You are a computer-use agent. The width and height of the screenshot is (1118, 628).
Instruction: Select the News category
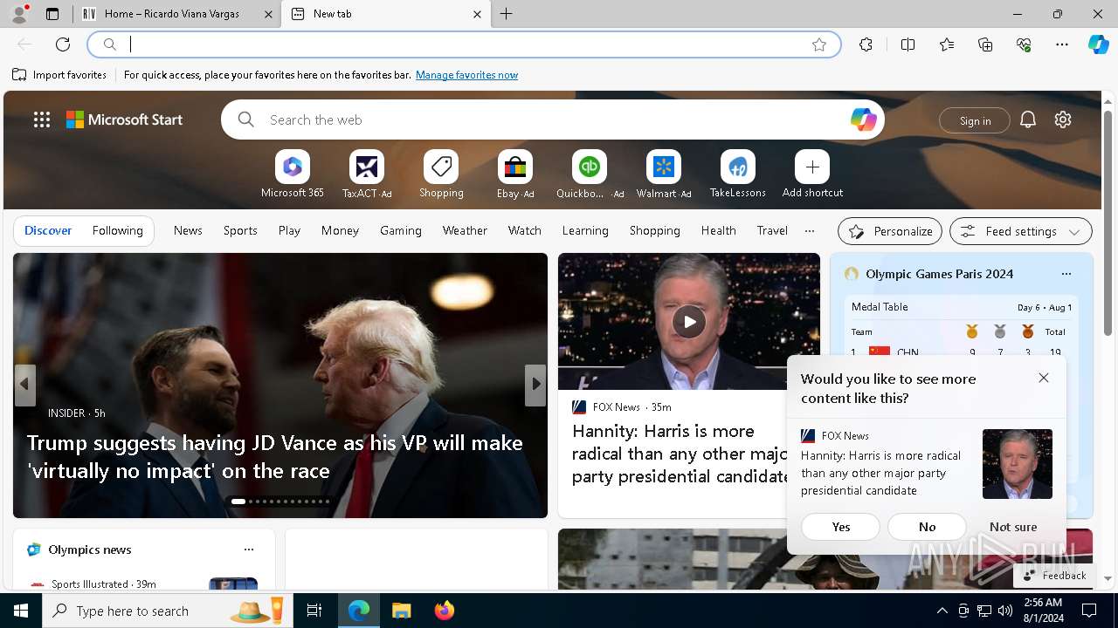(188, 230)
